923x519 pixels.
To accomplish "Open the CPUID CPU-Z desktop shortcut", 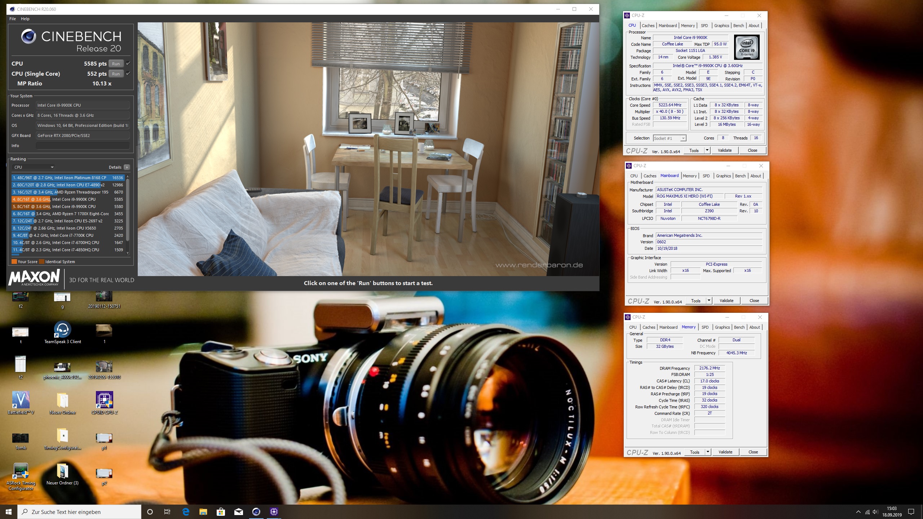I will pos(104,400).
